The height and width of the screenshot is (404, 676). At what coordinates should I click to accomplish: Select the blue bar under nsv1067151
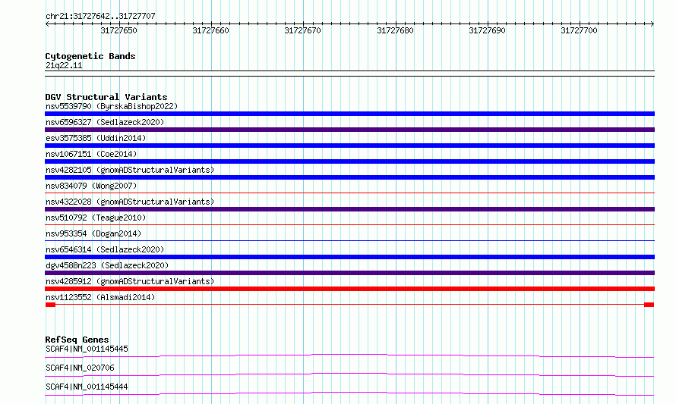(349, 161)
